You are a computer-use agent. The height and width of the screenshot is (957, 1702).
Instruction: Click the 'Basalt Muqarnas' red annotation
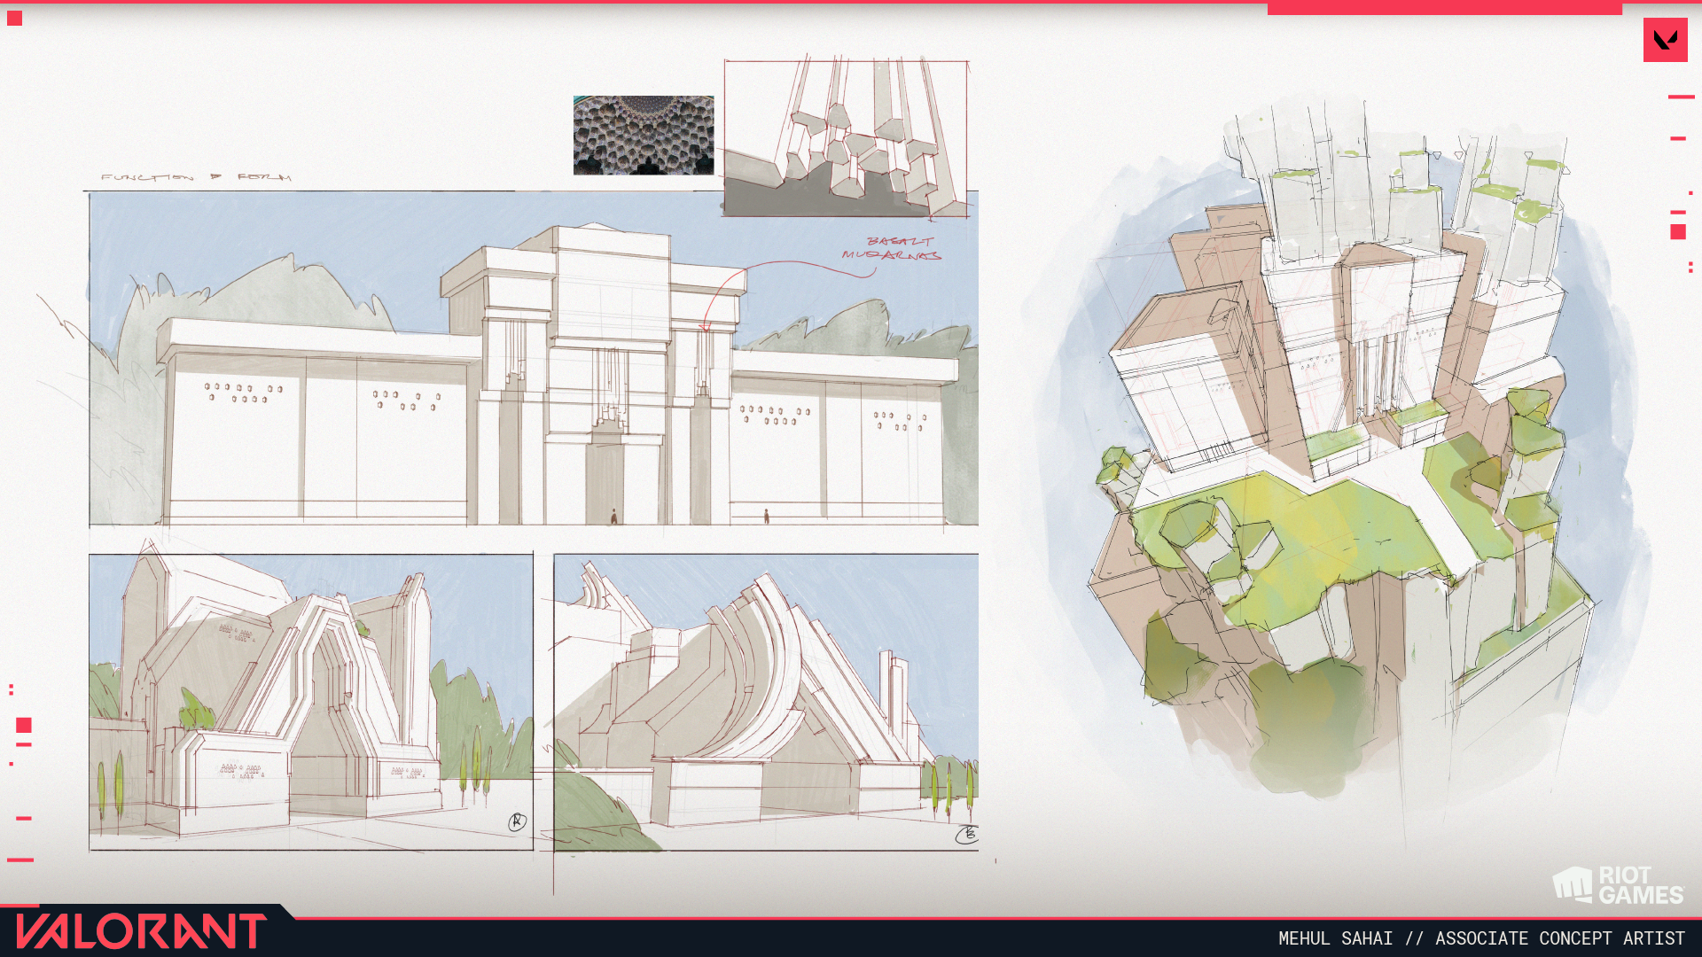click(x=893, y=248)
